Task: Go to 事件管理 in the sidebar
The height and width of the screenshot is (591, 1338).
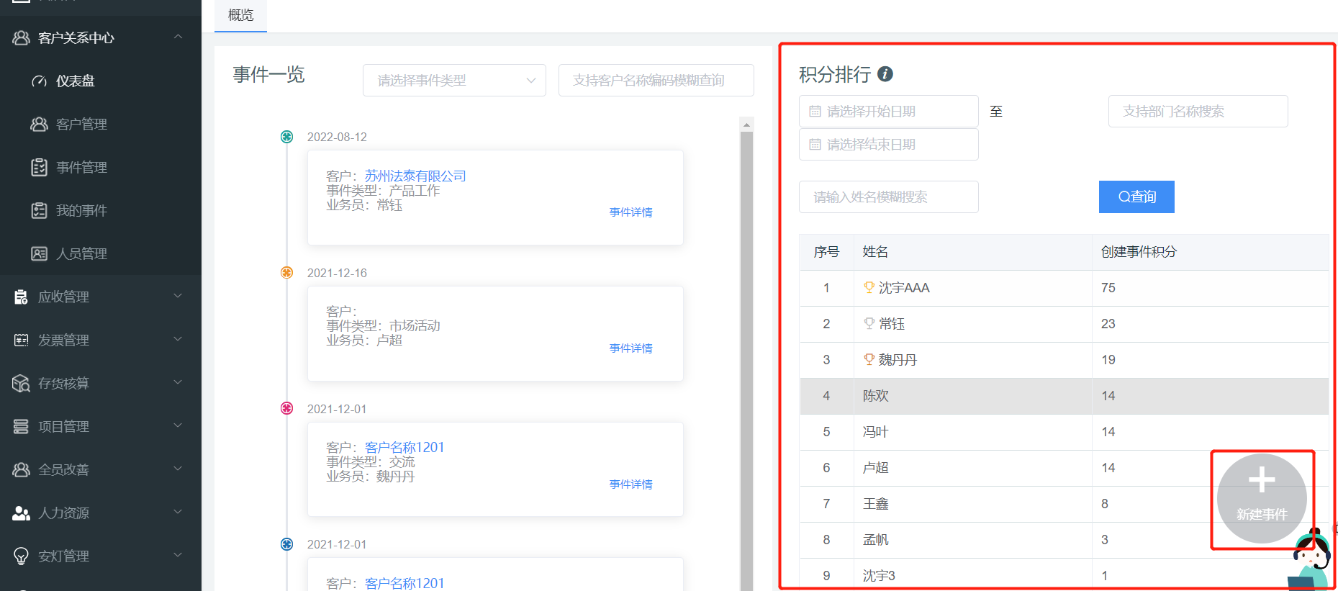Action: pos(81,168)
